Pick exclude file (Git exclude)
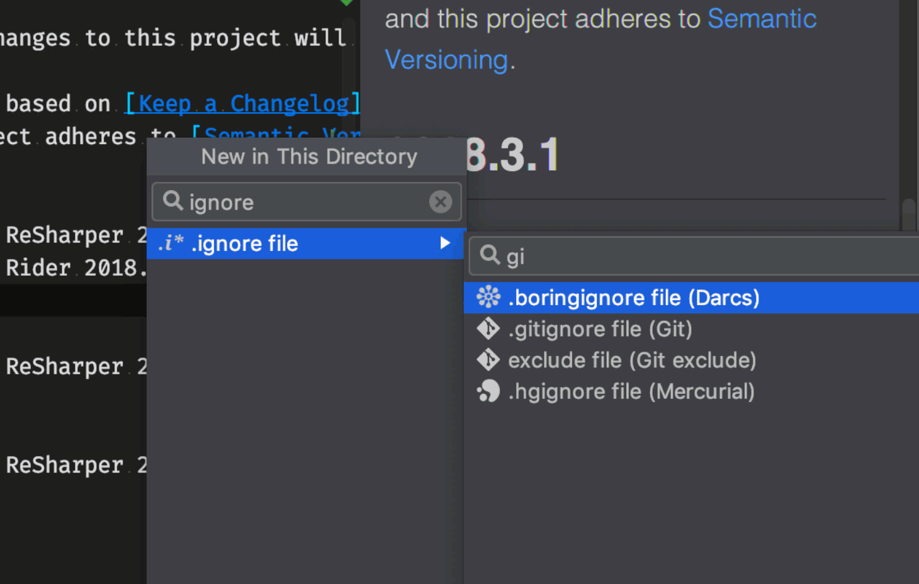Image resolution: width=919 pixels, height=584 pixels. 691,361
